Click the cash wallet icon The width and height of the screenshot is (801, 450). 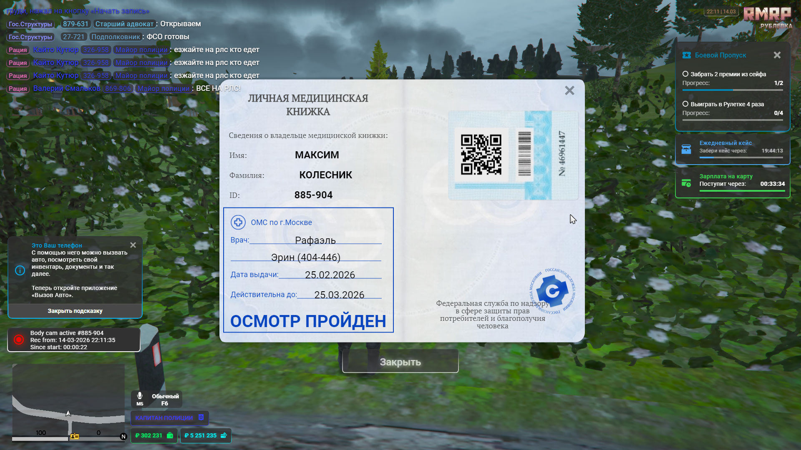point(170,435)
